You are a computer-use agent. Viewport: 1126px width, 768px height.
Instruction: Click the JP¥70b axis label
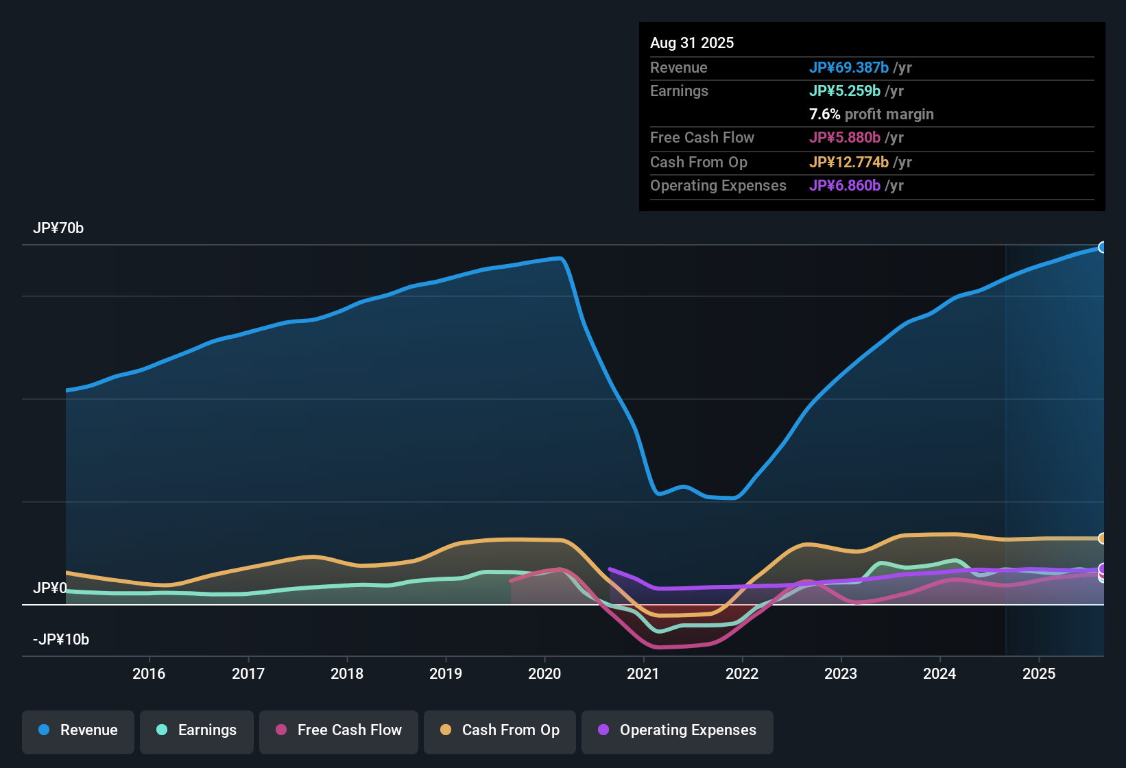[59, 228]
